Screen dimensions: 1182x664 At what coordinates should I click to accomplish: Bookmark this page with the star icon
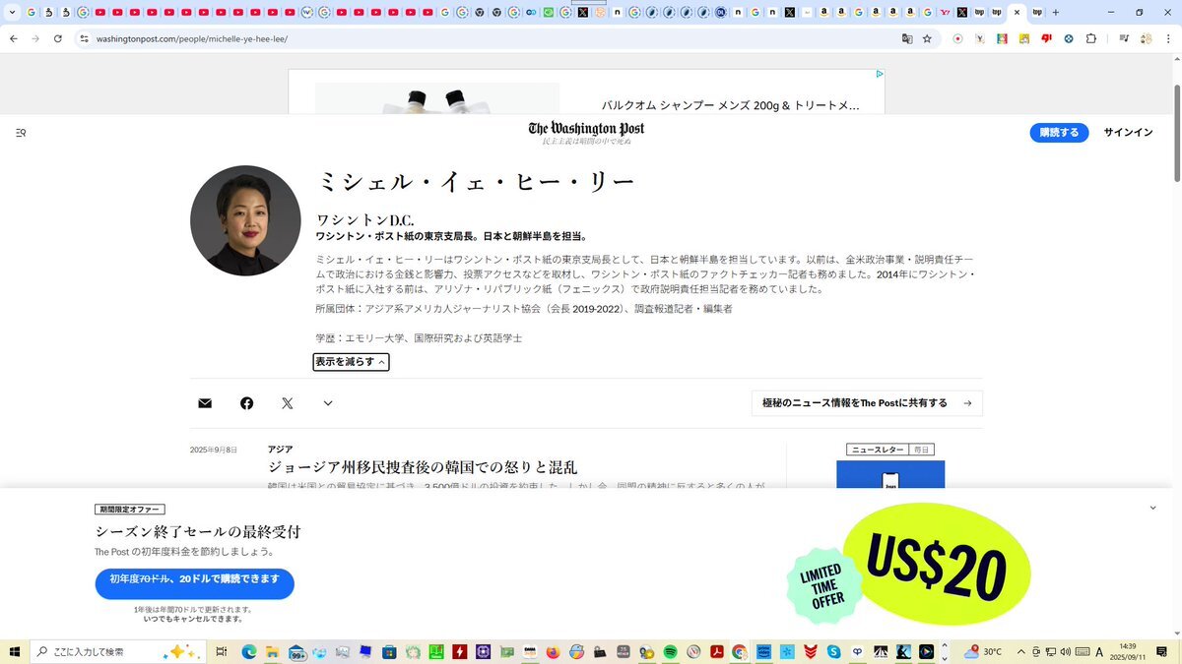point(927,38)
